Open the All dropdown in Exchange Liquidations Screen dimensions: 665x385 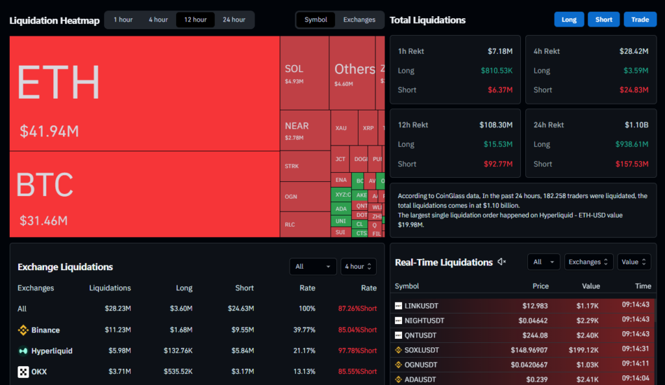(312, 266)
